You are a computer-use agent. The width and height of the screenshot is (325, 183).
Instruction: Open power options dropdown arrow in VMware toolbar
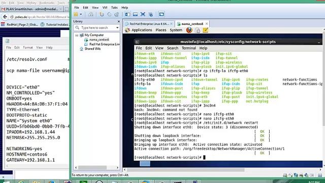point(81,14)
